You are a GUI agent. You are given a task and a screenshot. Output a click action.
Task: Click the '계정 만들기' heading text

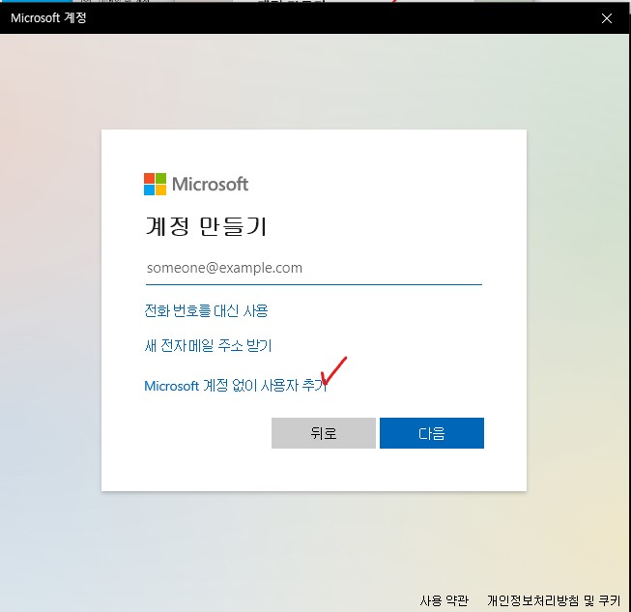pyautogui.click(x=206, y=226)
